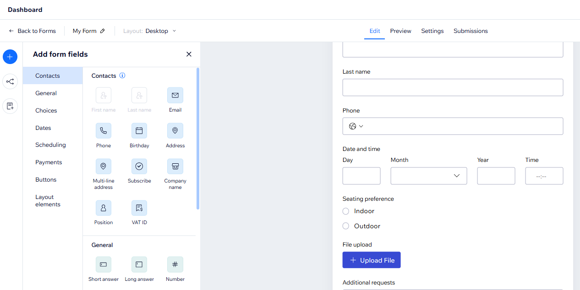580x290 pixels.
Task: Open the phone country code dropdown
Action: click(x=356, y=126)
